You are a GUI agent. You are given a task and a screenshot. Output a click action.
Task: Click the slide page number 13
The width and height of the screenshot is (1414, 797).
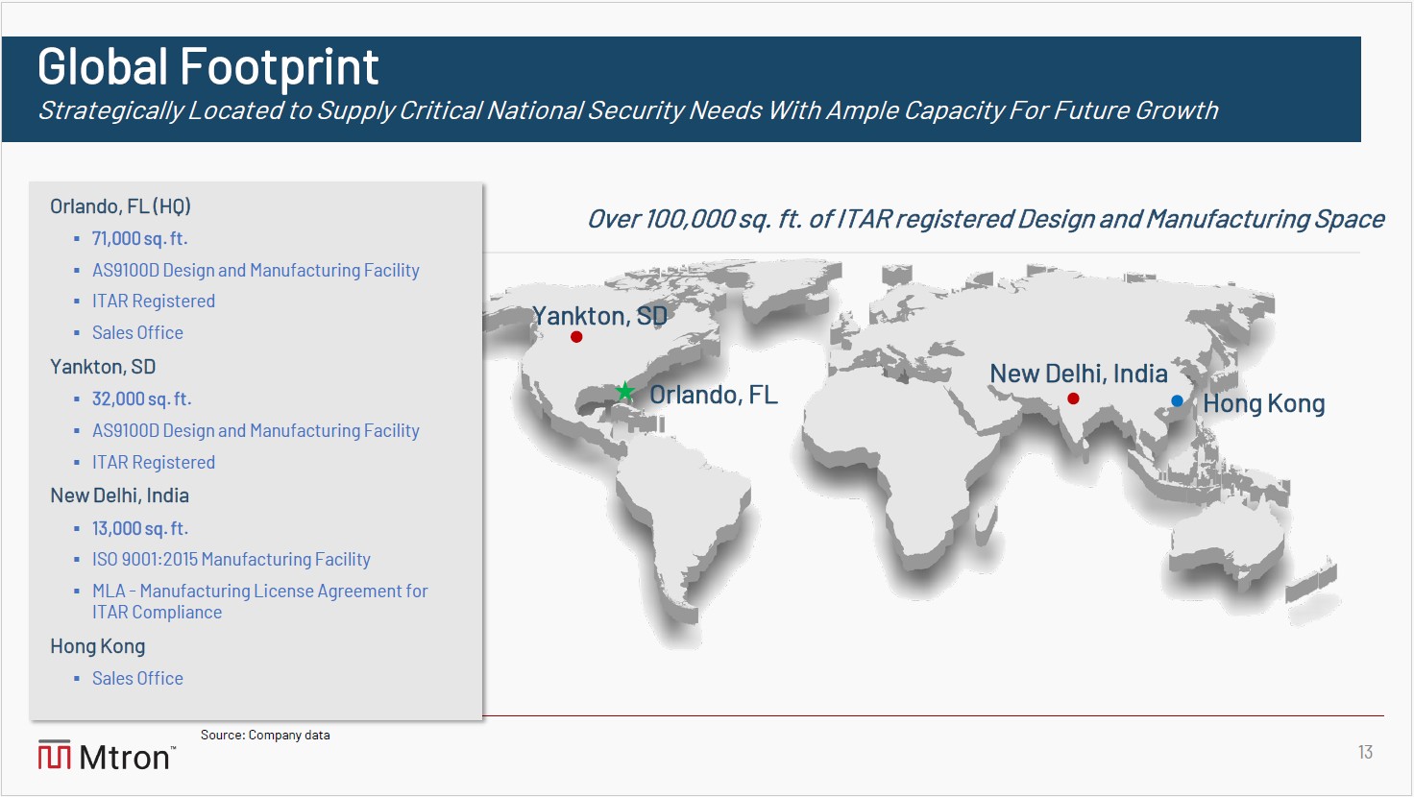1365,752
